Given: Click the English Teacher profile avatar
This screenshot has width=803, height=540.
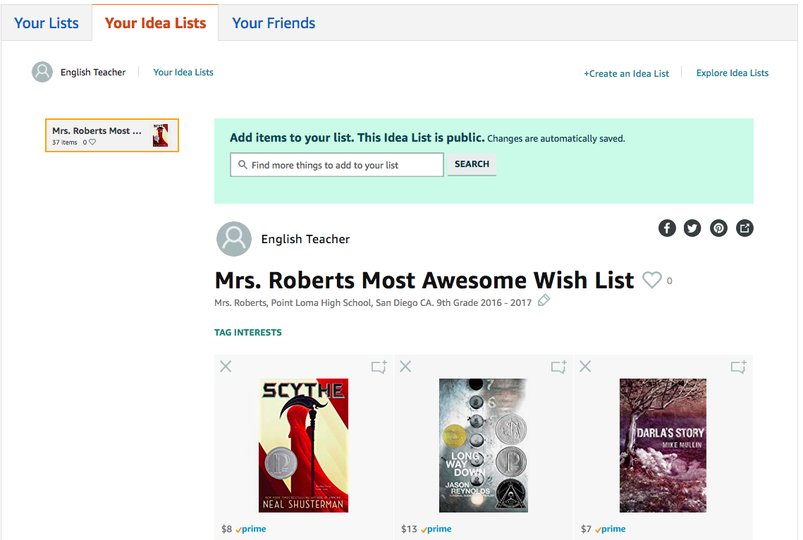Looking at the screenshot, I should 233,239.
